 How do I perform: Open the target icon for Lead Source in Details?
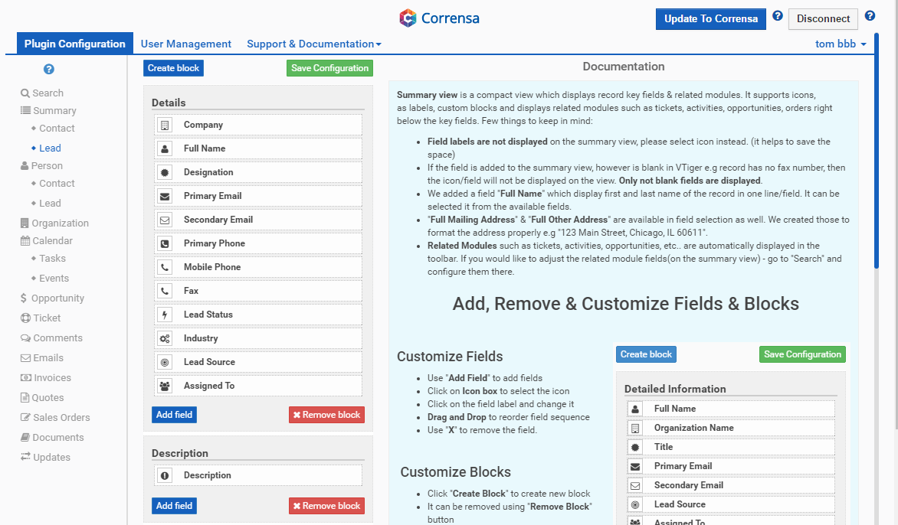165,362
